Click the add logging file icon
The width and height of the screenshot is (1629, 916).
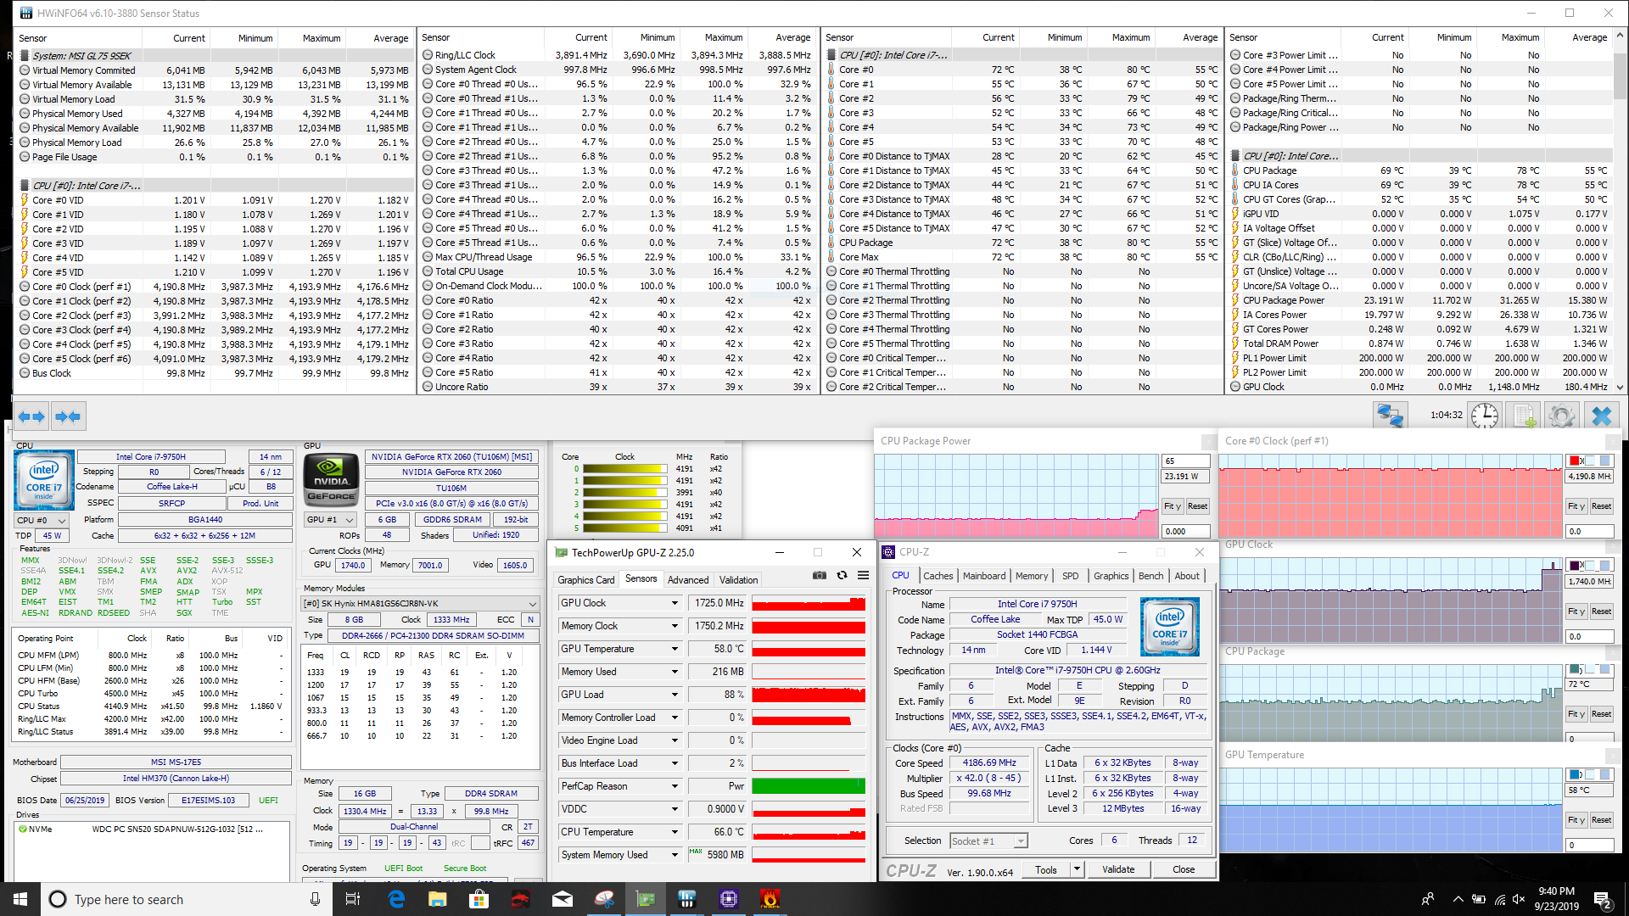click(1524, 416)
